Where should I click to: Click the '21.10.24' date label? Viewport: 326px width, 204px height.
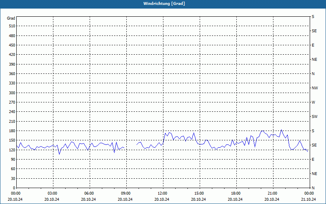[x=308, y=199]
